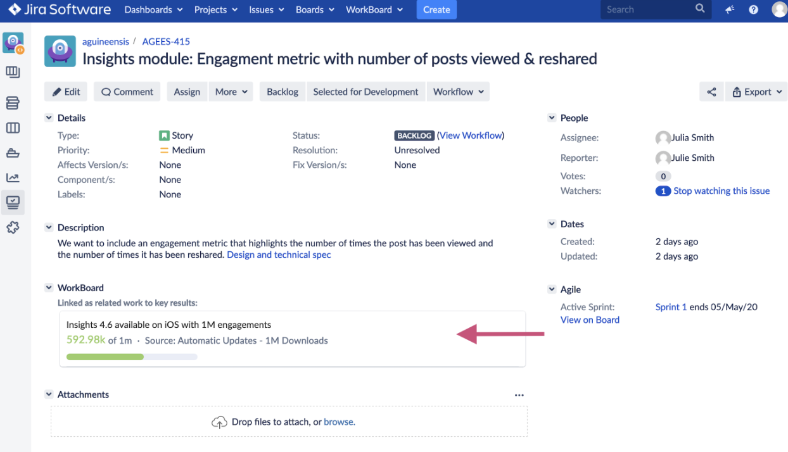Open the releases ship icon in sidebar
This screenshot has height=452, width=788.
(13, 153)
